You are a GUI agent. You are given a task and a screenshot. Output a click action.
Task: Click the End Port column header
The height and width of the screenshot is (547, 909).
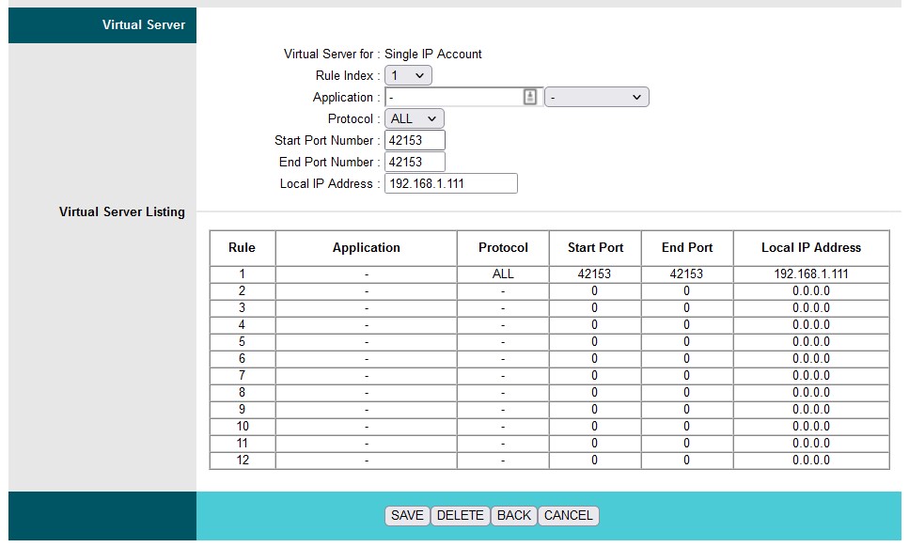coord(687,248)
